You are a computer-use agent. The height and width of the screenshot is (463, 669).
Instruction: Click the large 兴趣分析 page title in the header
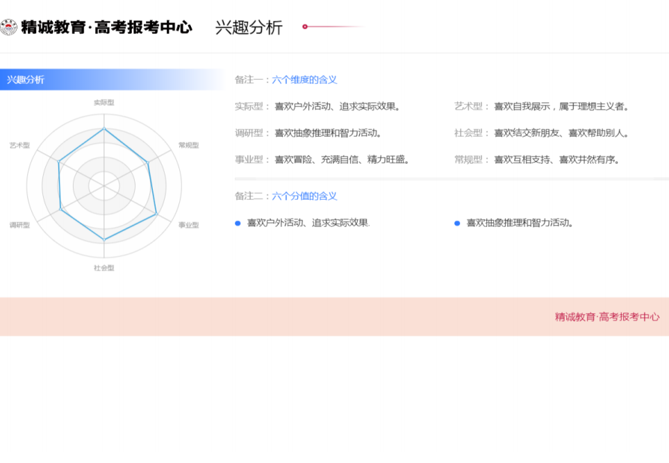coord(249,28)
